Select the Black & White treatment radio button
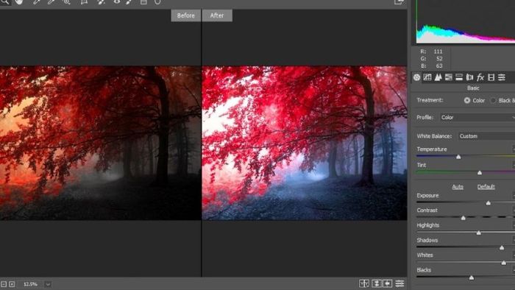 pos(493,101)
